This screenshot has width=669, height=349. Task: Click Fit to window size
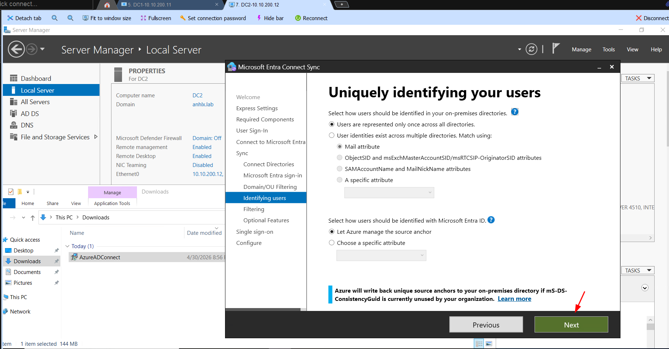(x=107, y=18)
